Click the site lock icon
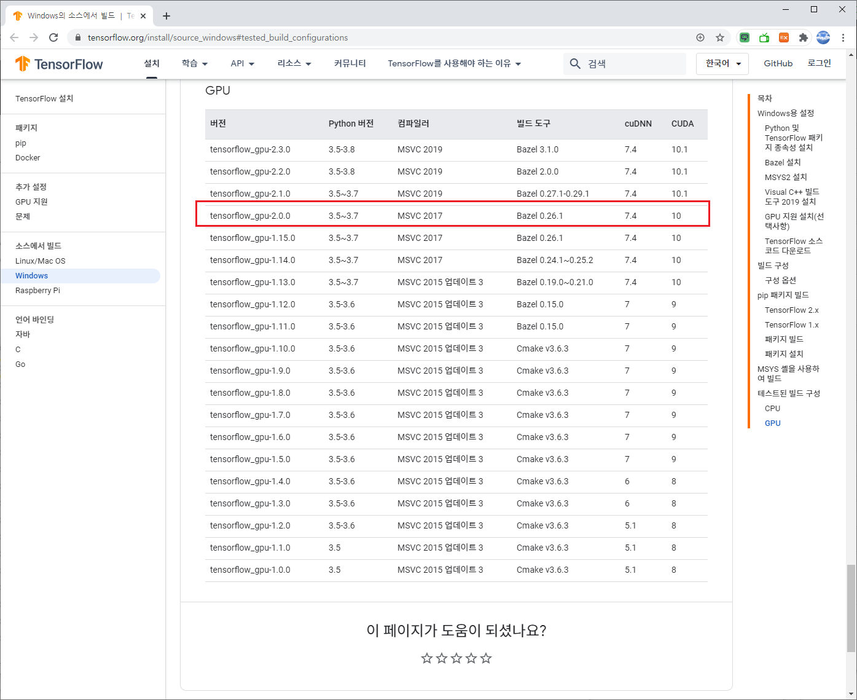 pyautogui.click(x=77, y=37)
